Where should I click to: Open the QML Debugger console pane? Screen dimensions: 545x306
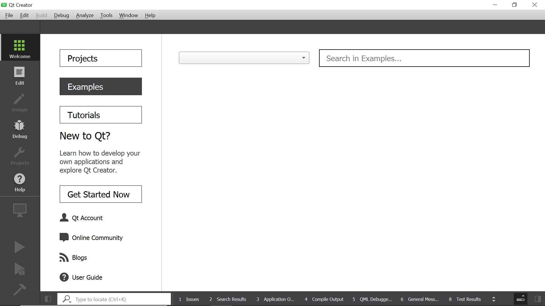[372, 299]
